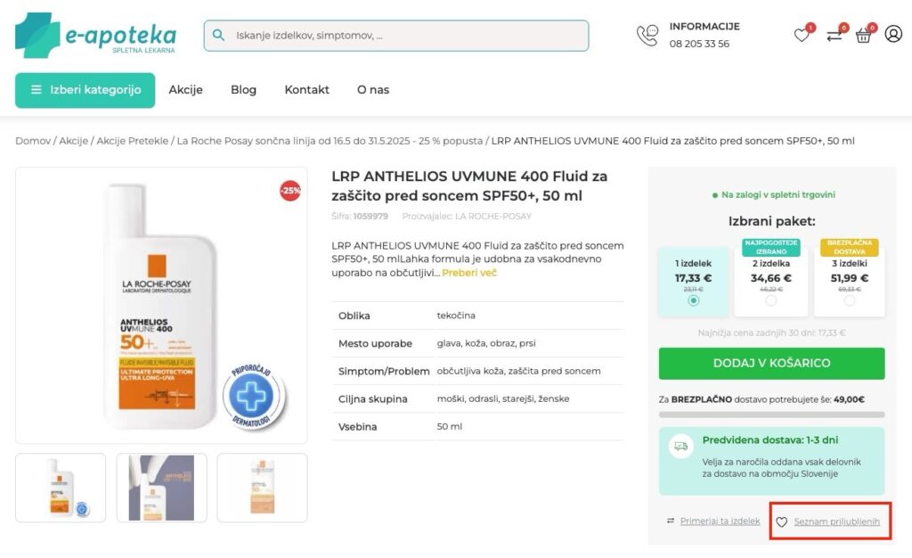This screenshot has height=558, width=912.
Task: Click the price 17,33 €
Action: (x=693, y=278)
